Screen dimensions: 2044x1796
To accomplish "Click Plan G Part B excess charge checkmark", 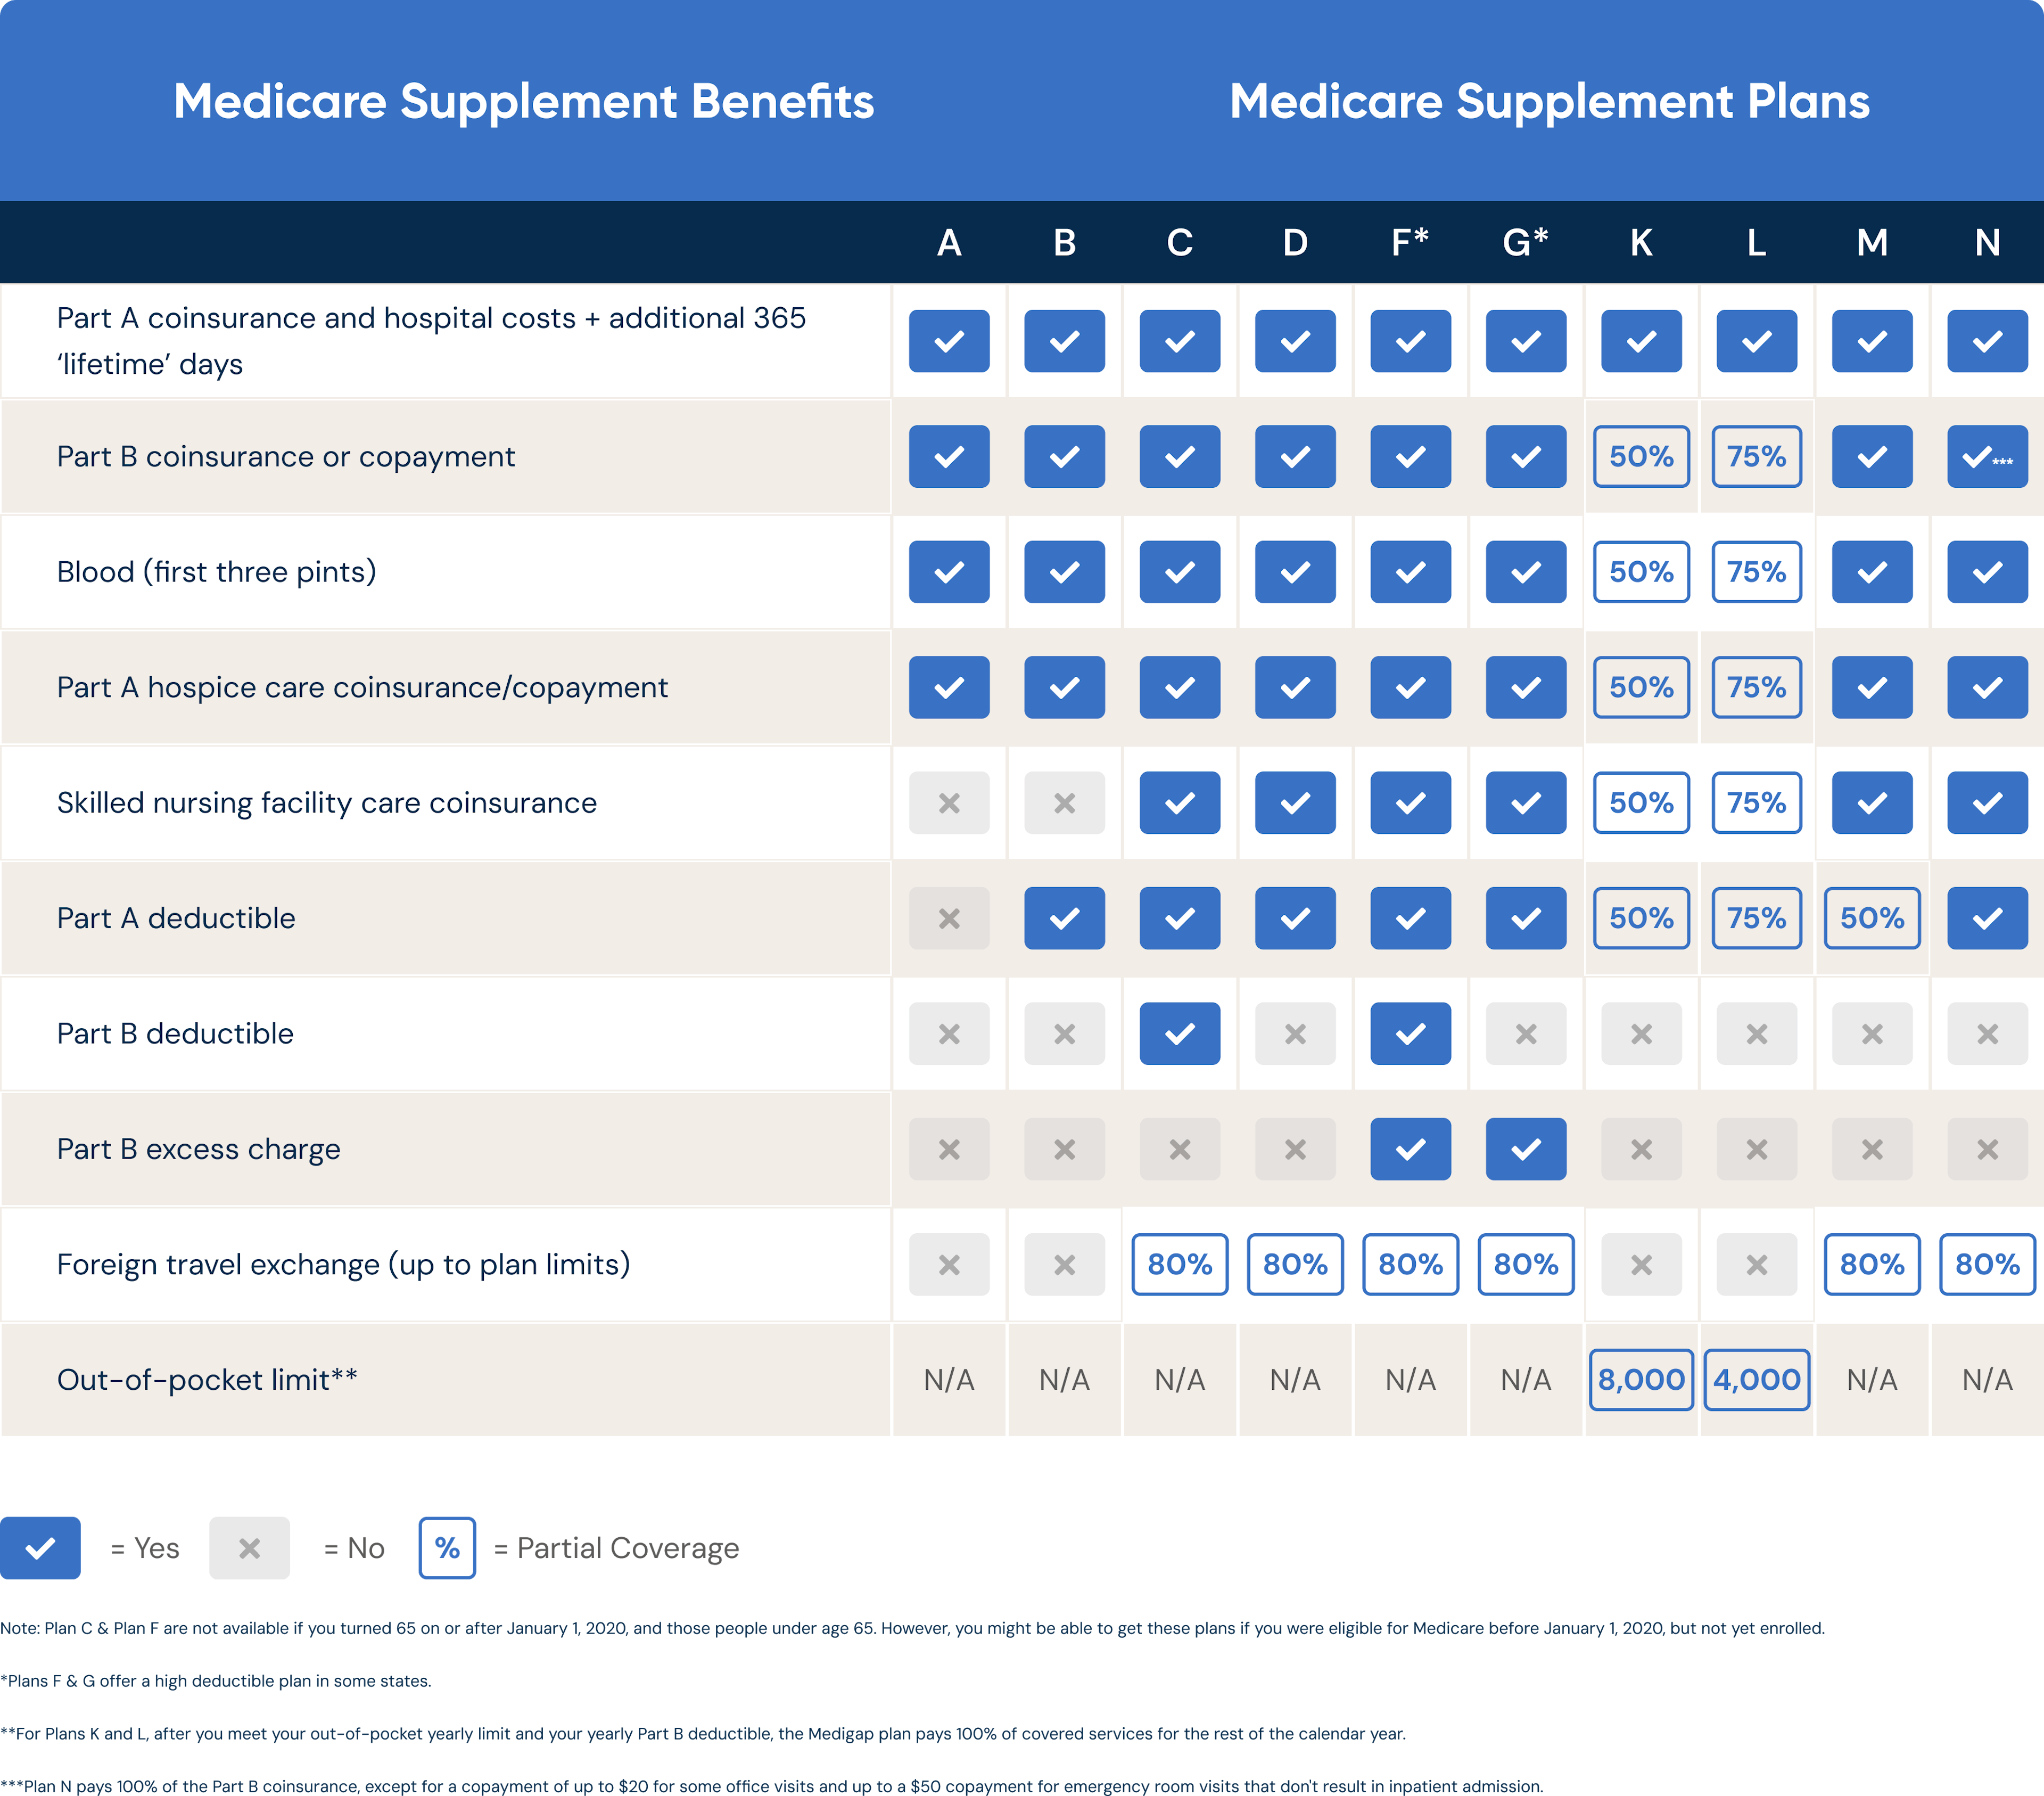I will [1526, 1149].
